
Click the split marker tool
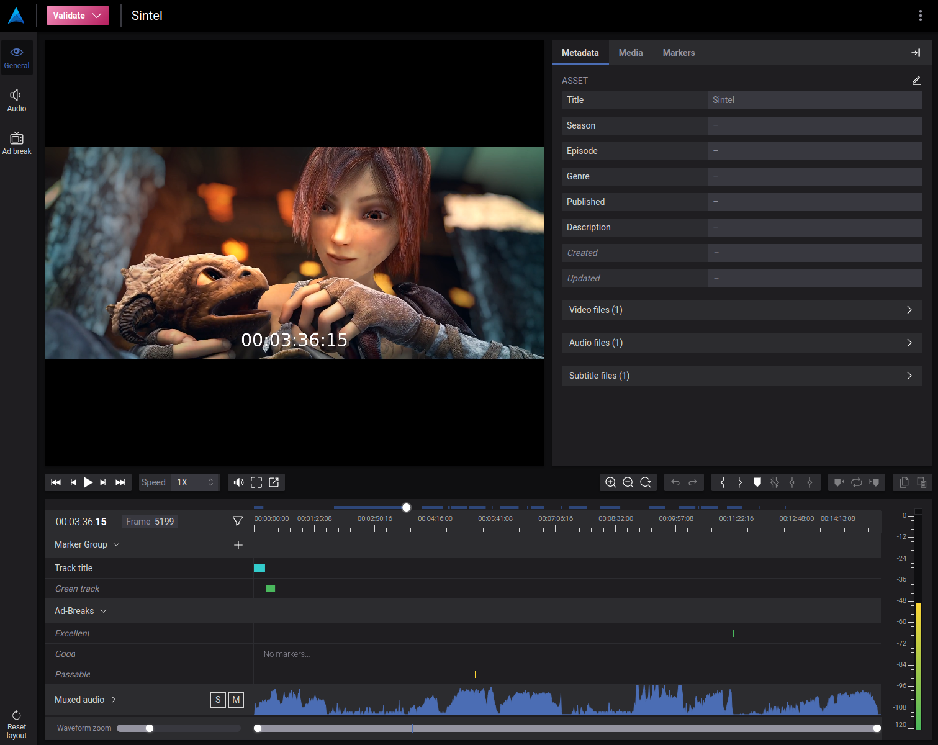[x=775, y=482]
